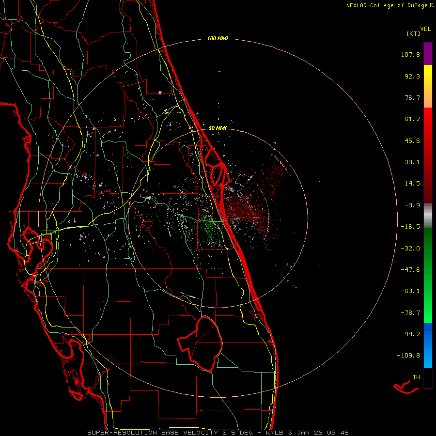Click the 92.3 legend value

(412, 76)
